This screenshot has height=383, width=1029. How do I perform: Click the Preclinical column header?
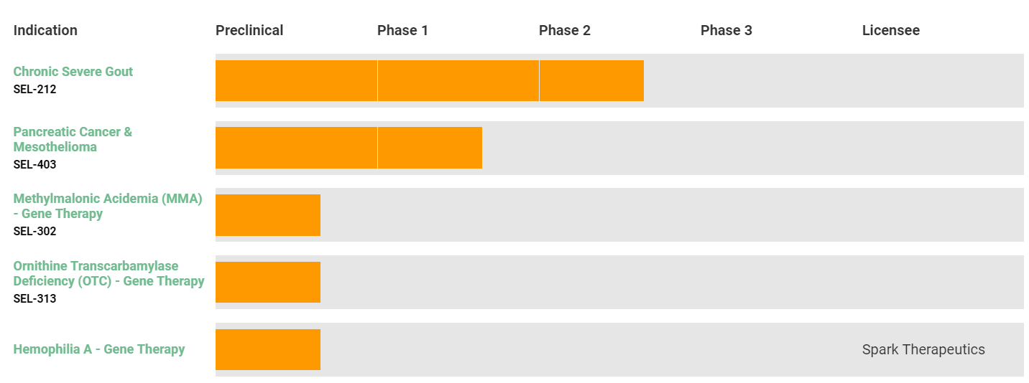pos(249,30)
